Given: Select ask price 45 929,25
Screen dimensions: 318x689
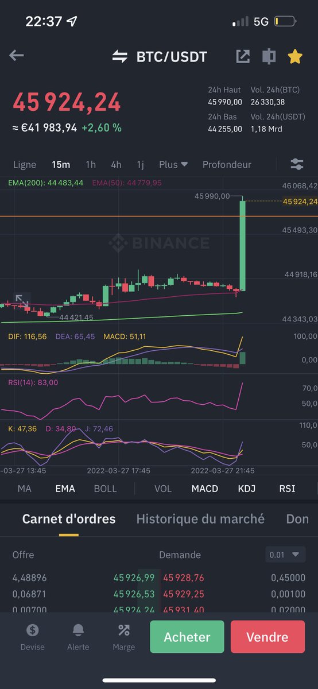Looking at the screenshot, I should pyautogui.click(x=184, y=594).
